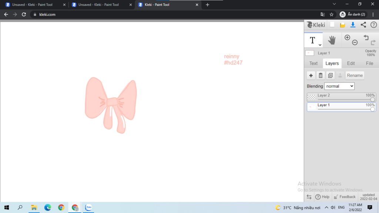The width and height of the screenshot is (379, 213).
Task: Open the tab search dropdown arrow
Action: (x=334, y=4)
